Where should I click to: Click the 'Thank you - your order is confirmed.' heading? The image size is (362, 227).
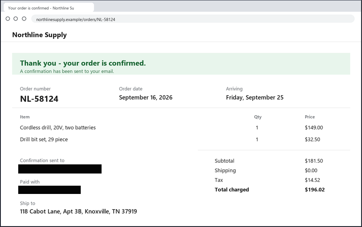tap(83, 63)
